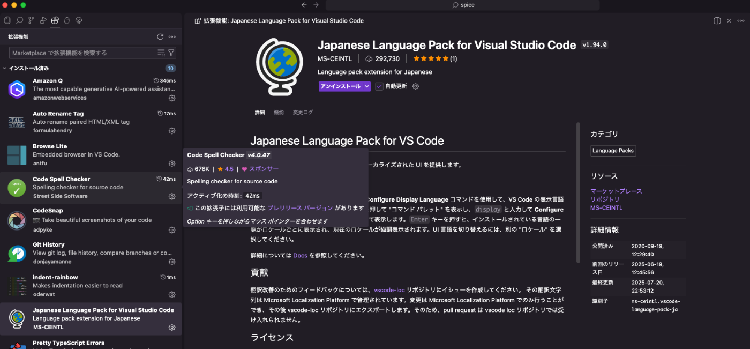Click the spice command center search box
This screenshot has width=750, height=349.
(x=462, y=5)
